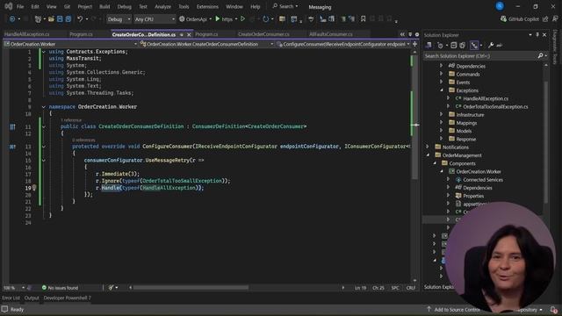Open the Debug configuration dropdown
Screen dimensions: 562x316
(119, 19)
